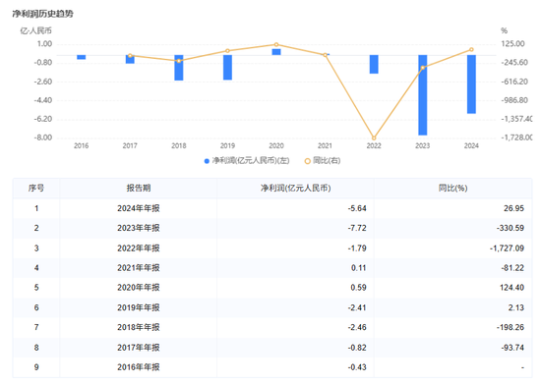Screen dimensions: 541x385
Task: Select the 2022 year-over-year line point
Action: (374, 138)
